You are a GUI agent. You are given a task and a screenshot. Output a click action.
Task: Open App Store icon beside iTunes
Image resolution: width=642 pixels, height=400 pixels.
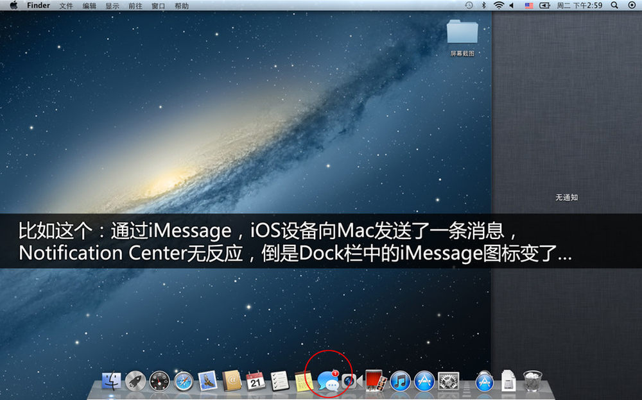coord(424,381)
